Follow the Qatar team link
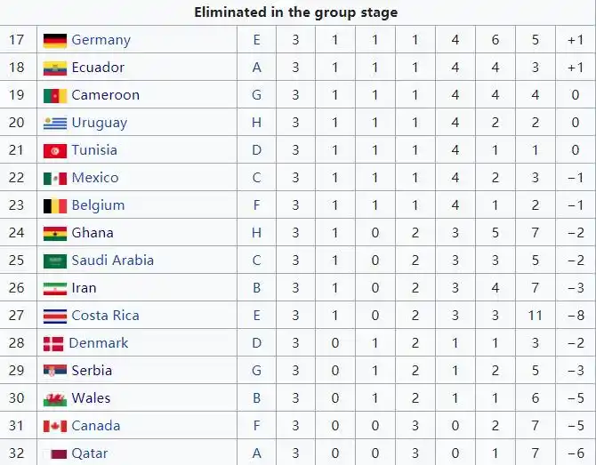Screen dimensions: 596x465 click(x=90, y=453)
